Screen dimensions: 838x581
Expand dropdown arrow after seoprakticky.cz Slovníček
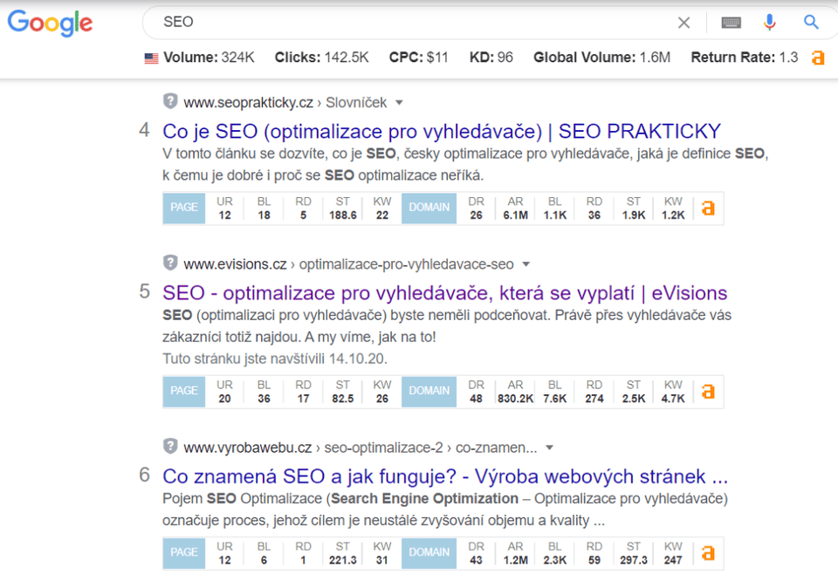tap(400, 102)
